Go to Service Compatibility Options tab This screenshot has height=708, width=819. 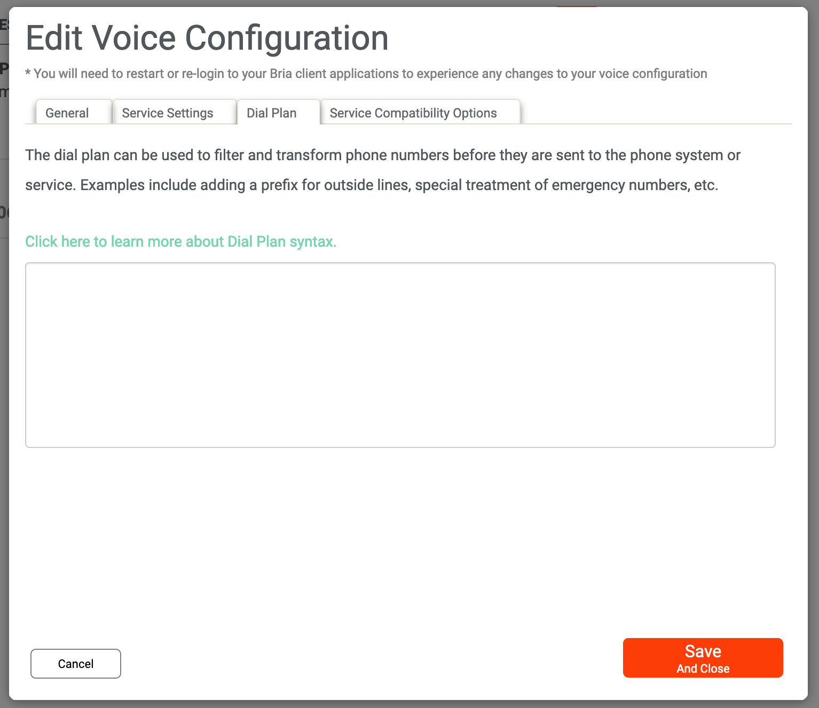pos(413,113)
